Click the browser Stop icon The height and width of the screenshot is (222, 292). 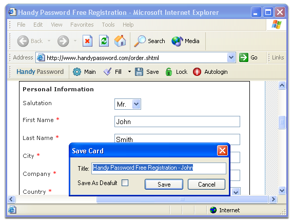point(87,41)
